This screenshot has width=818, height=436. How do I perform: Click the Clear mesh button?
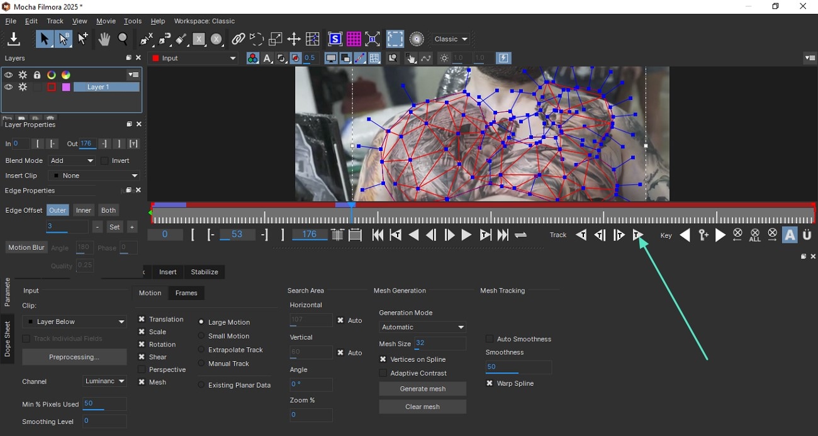422,406
